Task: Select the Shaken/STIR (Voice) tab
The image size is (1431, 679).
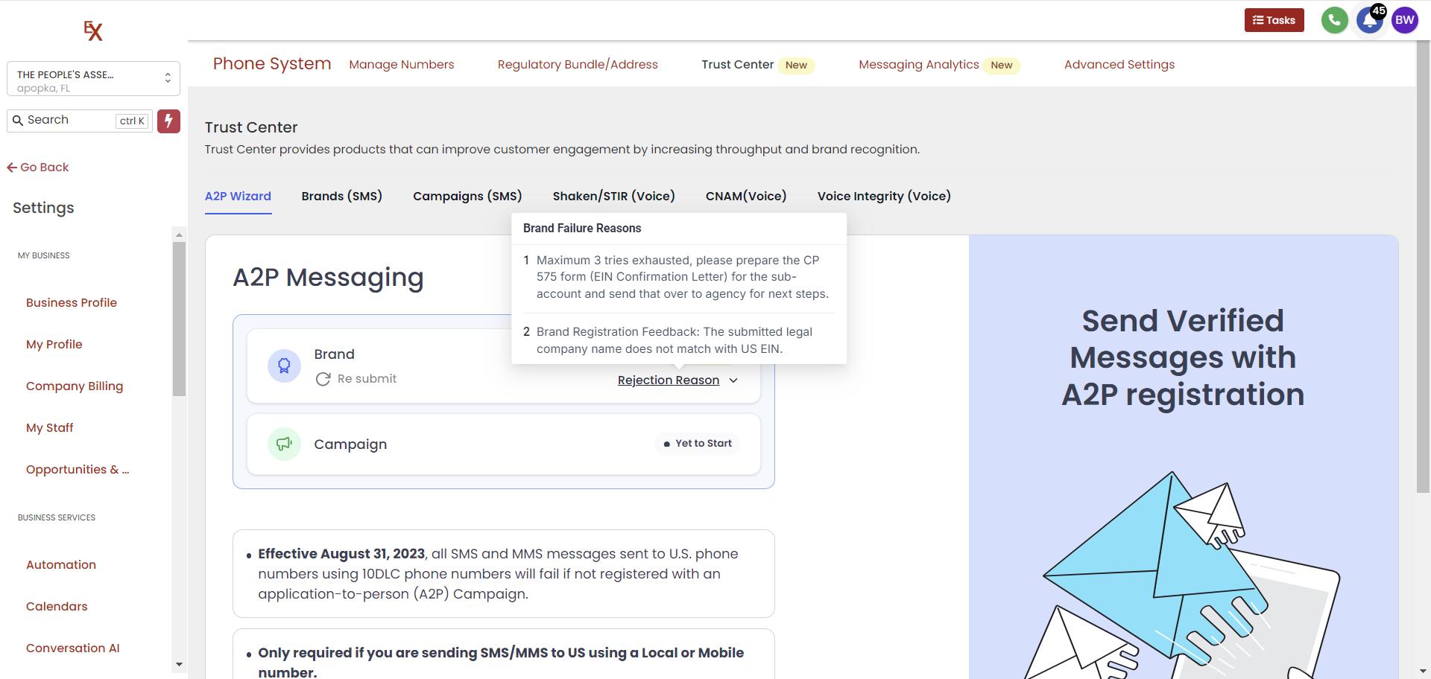Action: pos(613,197)
